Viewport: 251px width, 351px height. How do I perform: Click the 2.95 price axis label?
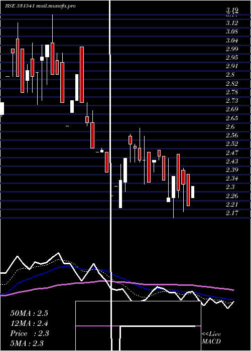(232, 58)
